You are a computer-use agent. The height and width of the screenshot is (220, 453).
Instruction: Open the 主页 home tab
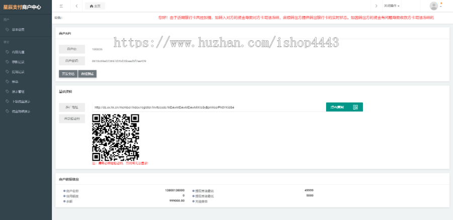(x=95, y=6)
